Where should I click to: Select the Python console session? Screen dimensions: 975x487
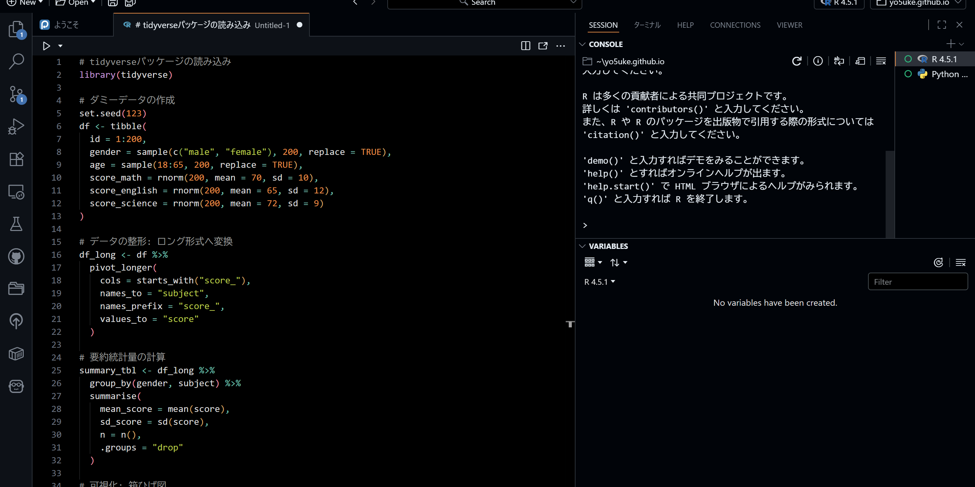point(949,74)
